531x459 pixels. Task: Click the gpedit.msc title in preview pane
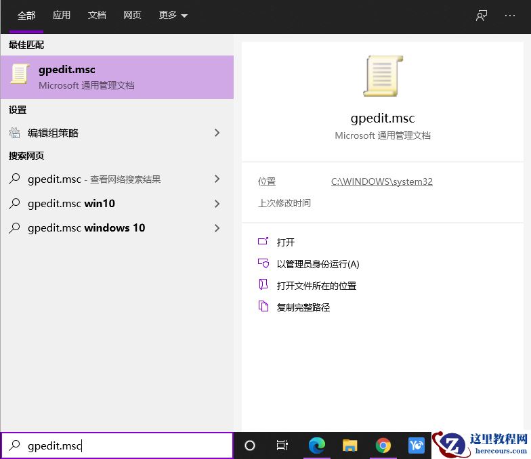point(383,118)
